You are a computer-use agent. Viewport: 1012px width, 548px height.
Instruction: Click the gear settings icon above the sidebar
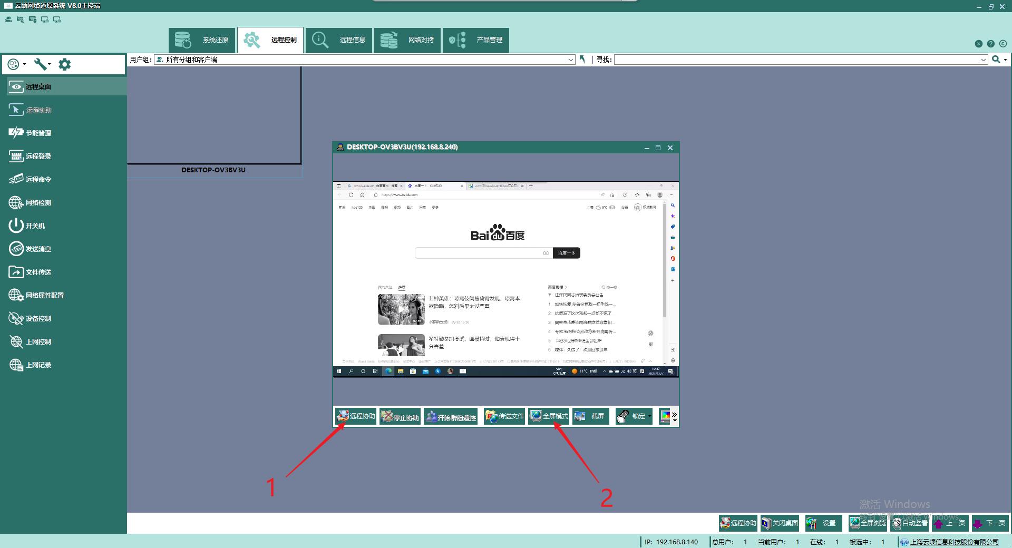pyautogui.click(x=64, y=64)
